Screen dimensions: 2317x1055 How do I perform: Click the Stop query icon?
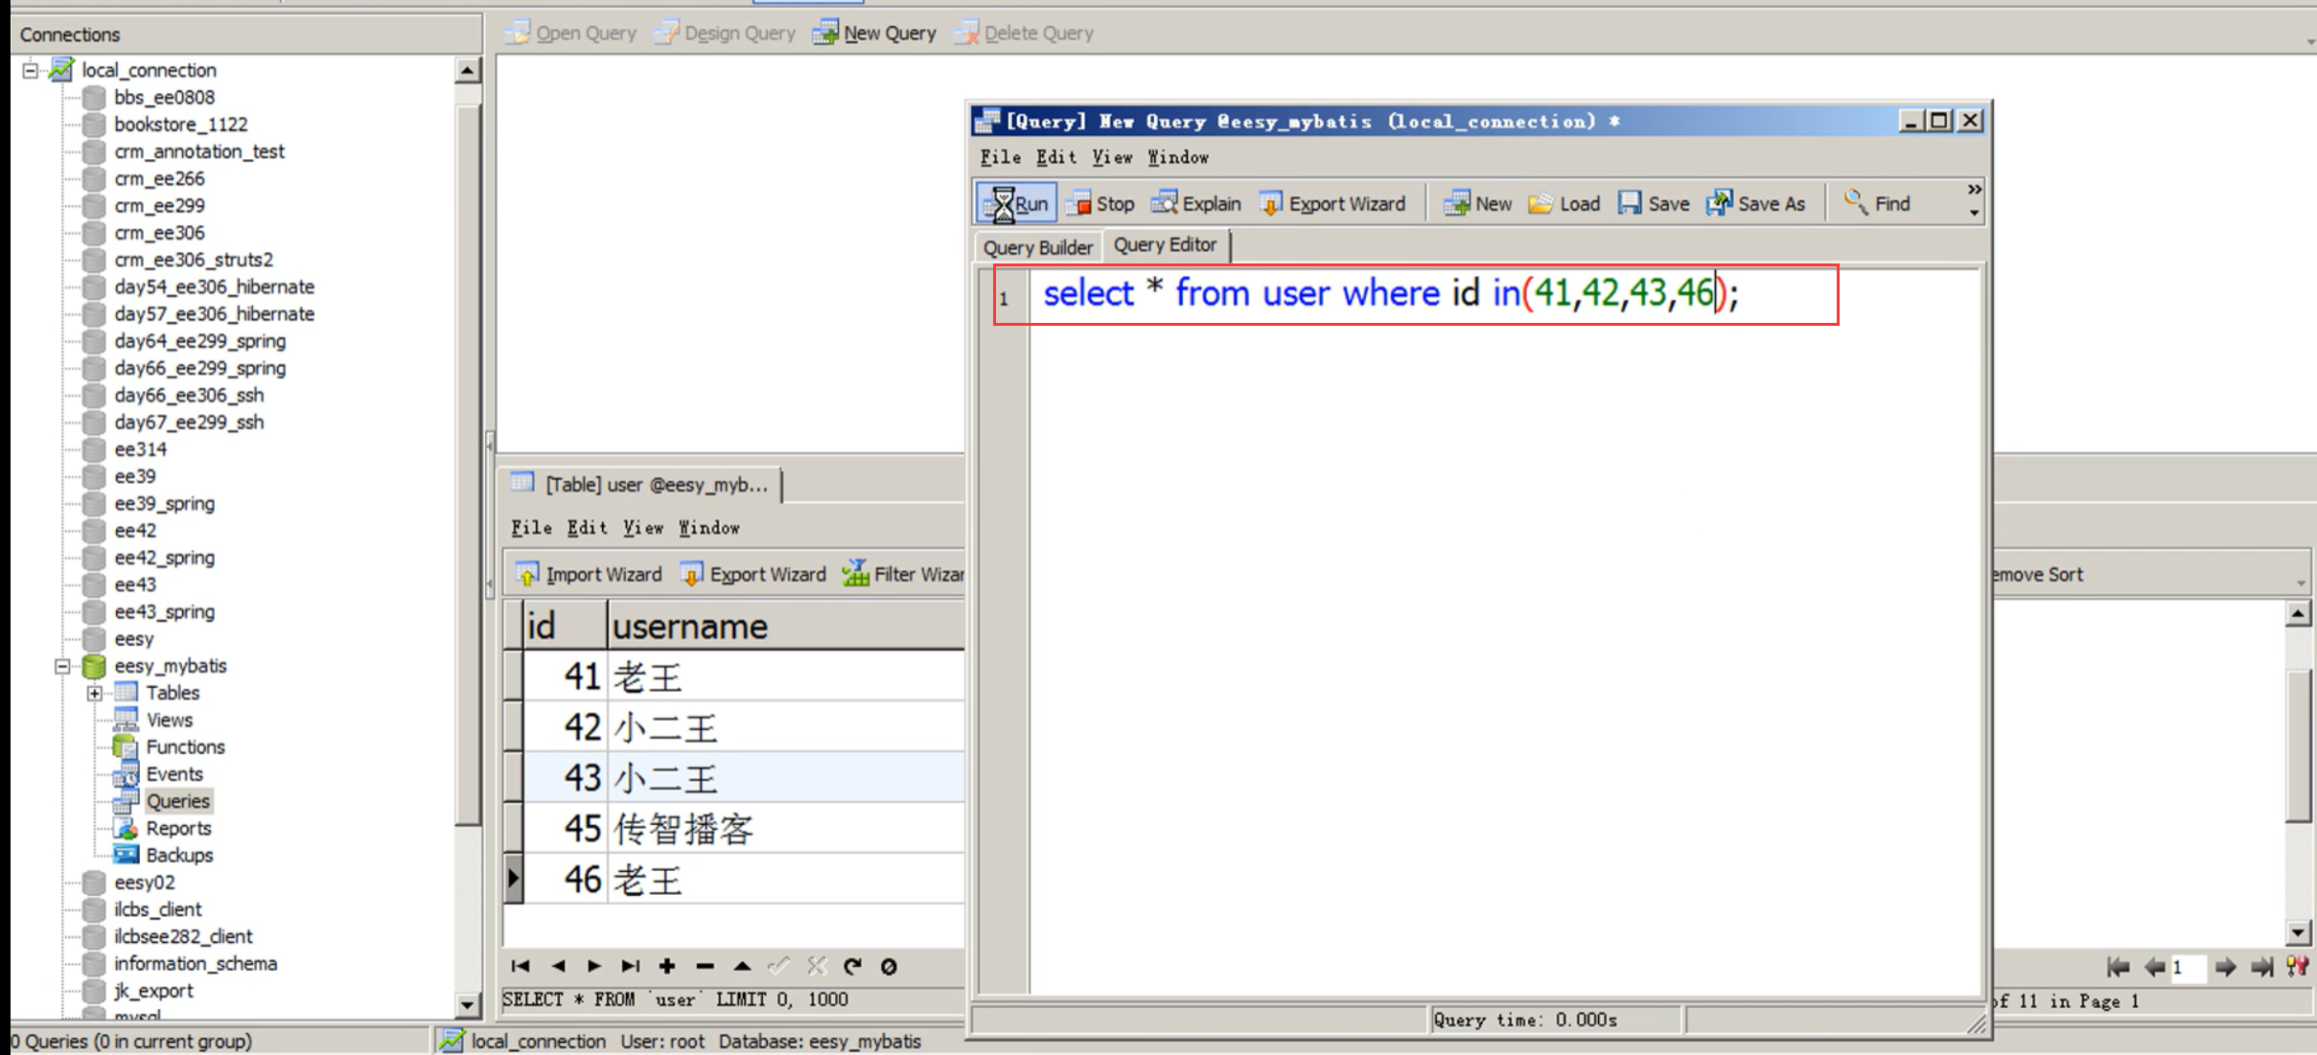click(x=1079, y=203)
